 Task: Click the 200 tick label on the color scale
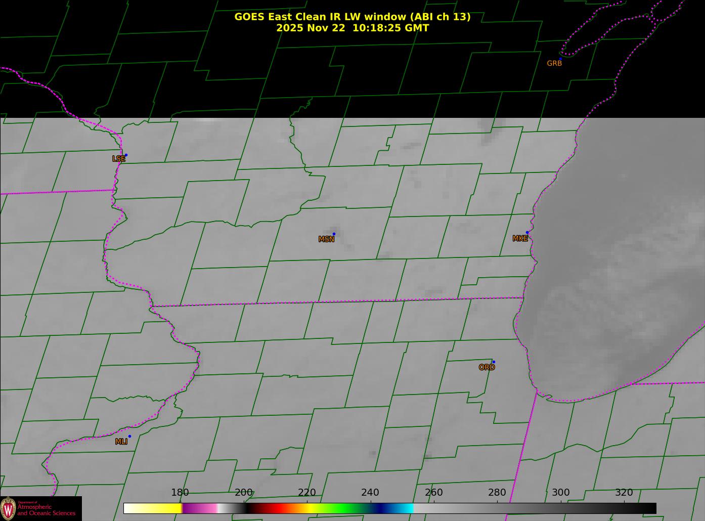(x=244, y=492)
